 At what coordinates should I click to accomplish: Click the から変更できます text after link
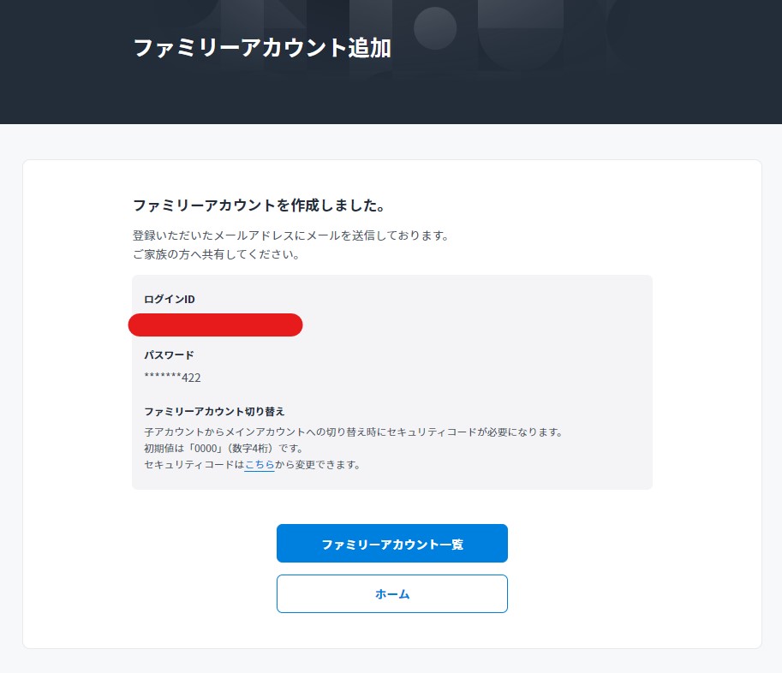click(x=318, y=465)
